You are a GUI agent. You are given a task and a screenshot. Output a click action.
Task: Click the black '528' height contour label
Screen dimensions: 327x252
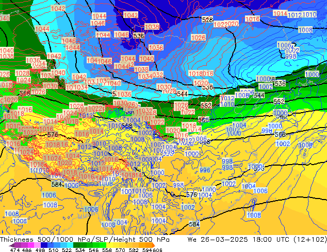click(x=207, y=20)
